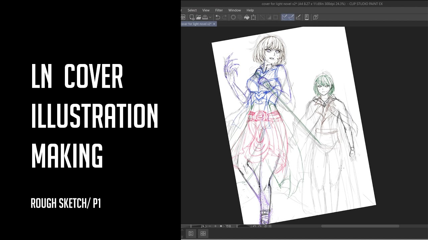The width and height of the screenshot is (428, 240).
Task: Open Clip Studio launcher spiral icon
Action: coord(183,17)
